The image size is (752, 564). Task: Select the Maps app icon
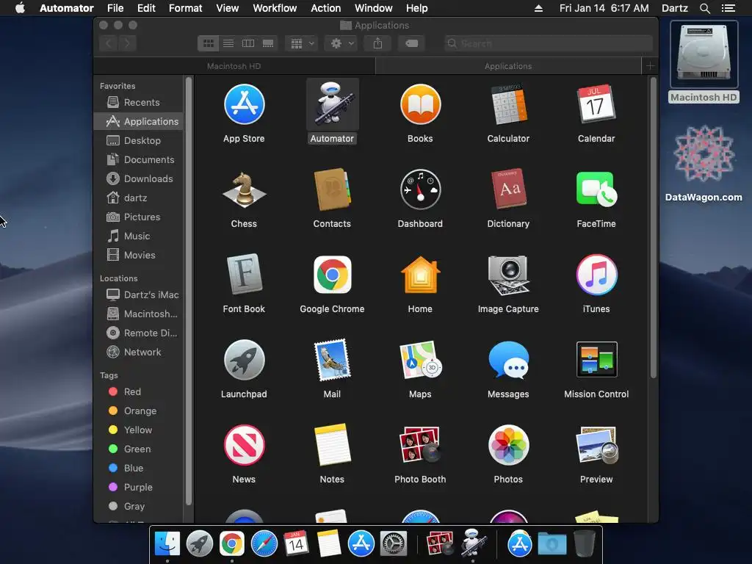420,360
